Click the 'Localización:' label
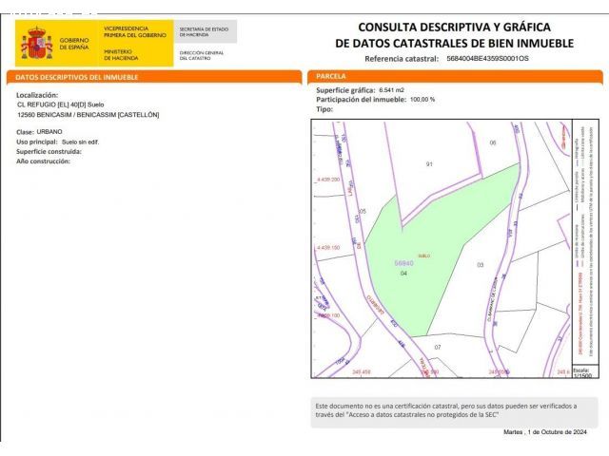This screenshot has height=456, width=609. 37,95
